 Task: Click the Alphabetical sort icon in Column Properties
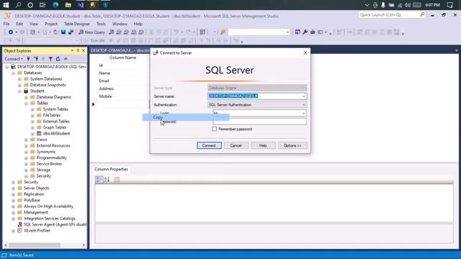pos(107,179)
